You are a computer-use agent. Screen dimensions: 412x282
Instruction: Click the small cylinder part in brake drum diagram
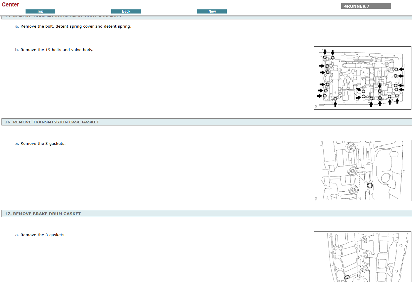click(x=347, y=277)
